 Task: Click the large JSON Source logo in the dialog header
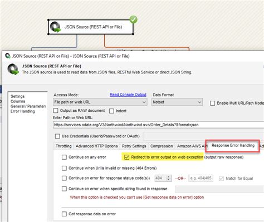click(x=13, y=69)
